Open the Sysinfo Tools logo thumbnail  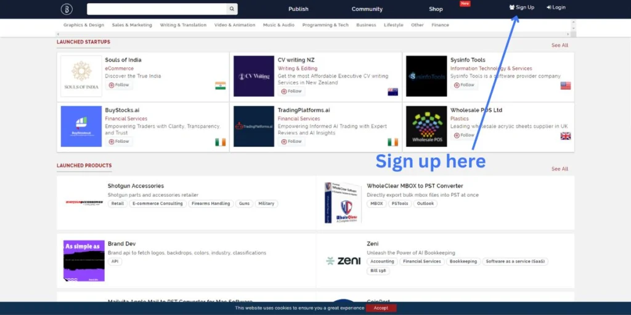coord(426,76)
